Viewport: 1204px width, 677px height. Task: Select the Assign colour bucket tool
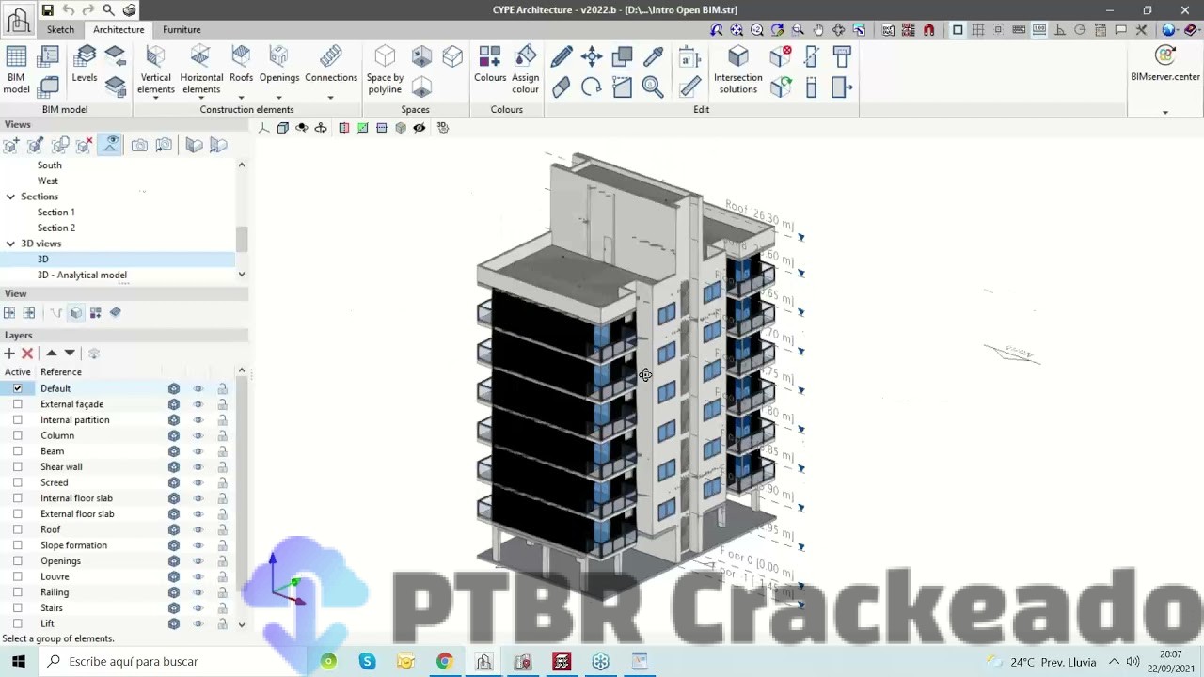point(525,70)
